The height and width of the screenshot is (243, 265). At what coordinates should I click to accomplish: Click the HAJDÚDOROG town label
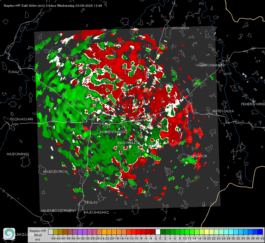55,172
